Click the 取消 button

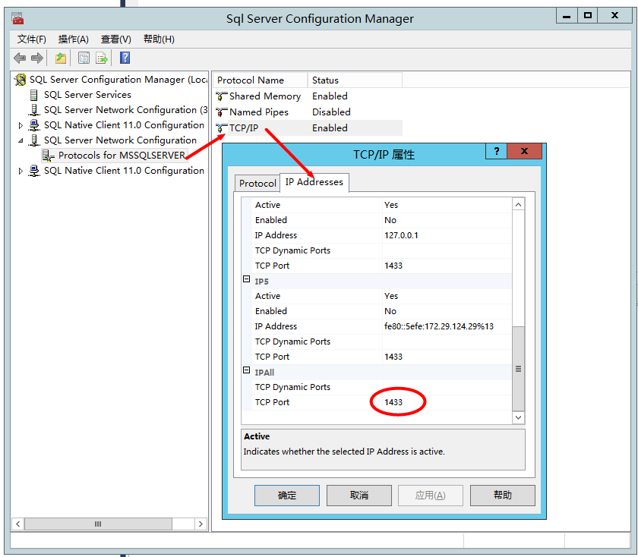pyautogui.click(x=359, y=496)
